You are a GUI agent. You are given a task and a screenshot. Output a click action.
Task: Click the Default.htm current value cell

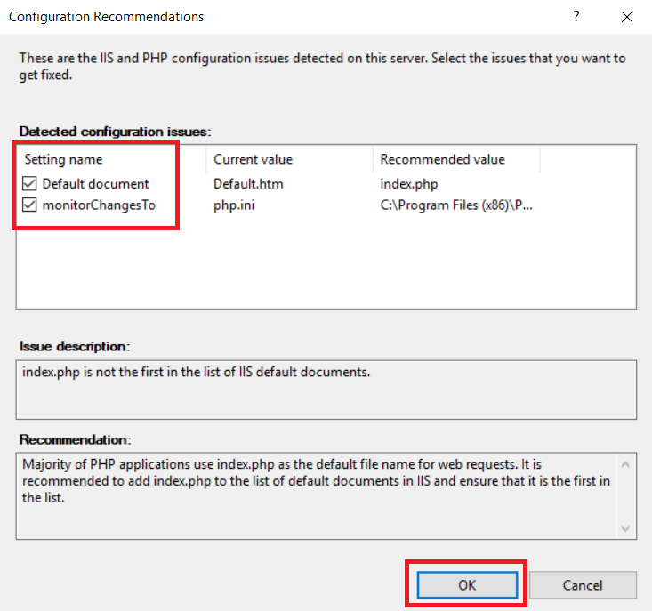pyautogui.click(x=248, y=184)
